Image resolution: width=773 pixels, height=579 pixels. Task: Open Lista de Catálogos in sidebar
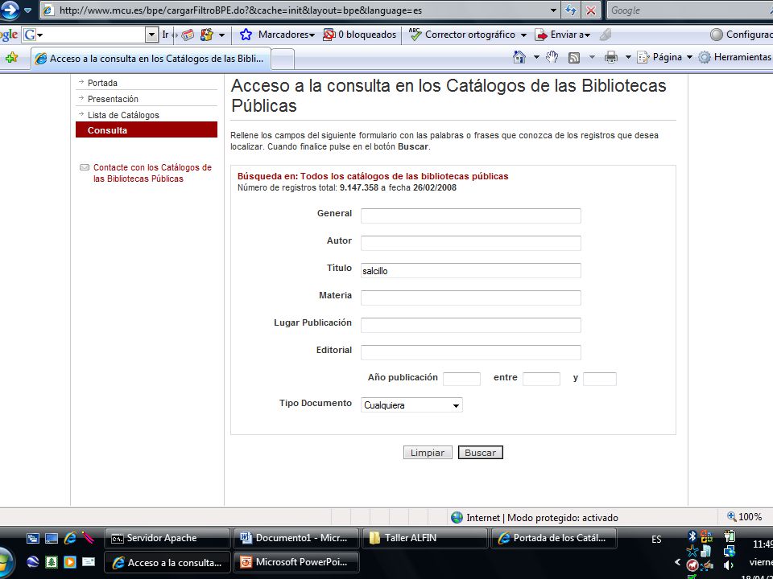pos(123,115)
